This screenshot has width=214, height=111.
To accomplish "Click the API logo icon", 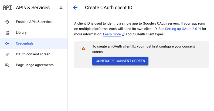I will (x=7, y=8).
